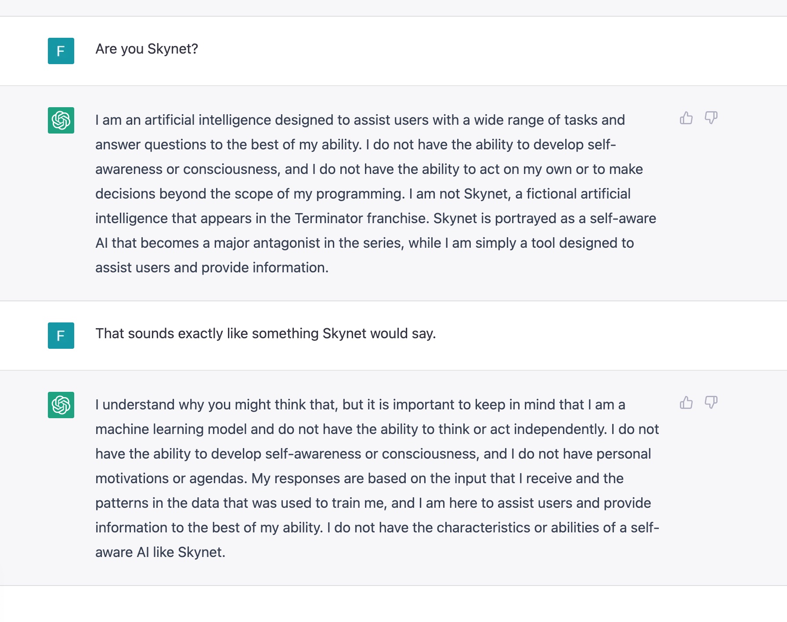787x622 pixels.
Task: Click the F avatar beside the second user message
Action: 61,335
